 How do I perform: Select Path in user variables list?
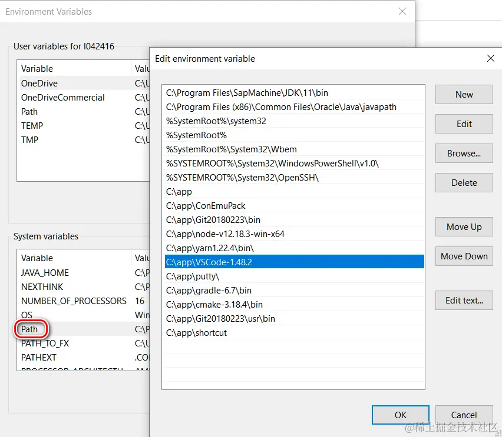coord(83,111)
